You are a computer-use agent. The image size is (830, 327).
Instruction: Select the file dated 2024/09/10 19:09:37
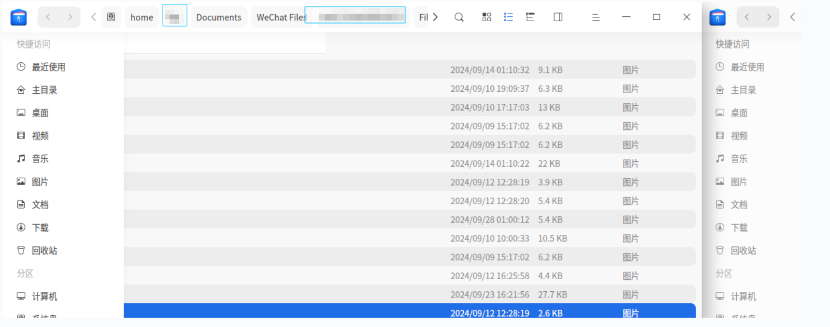tap(410, 88)
